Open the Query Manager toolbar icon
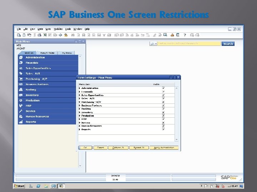The width and height of the screenshot is (257, 192). [x=165, y=35]
